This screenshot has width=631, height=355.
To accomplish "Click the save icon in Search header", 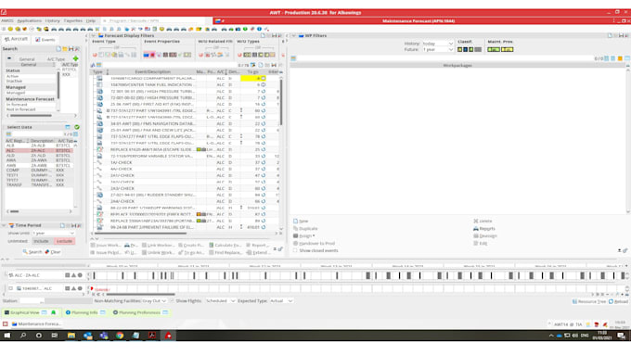I will coord(71,48).
